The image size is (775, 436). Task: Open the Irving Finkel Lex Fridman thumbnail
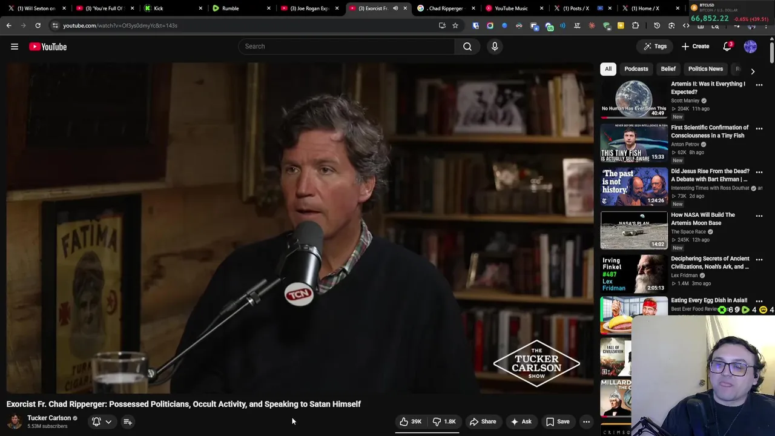coord(634,273)
